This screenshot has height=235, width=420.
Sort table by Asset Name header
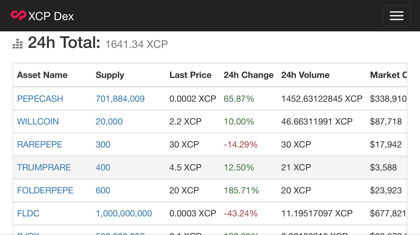[x=42, y=75]
